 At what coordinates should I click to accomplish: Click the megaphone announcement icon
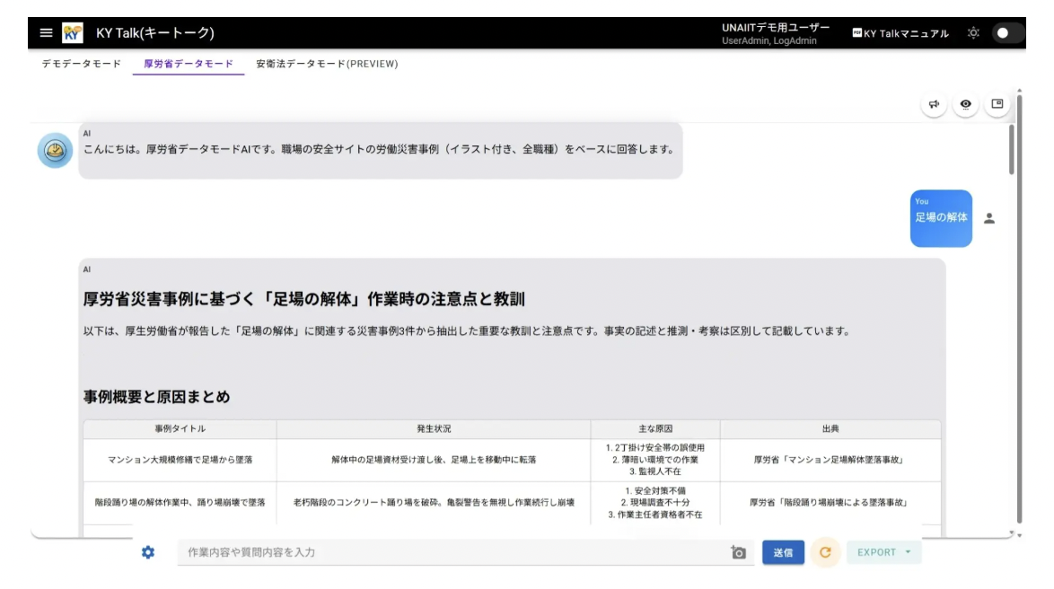(x=934, y=104)
